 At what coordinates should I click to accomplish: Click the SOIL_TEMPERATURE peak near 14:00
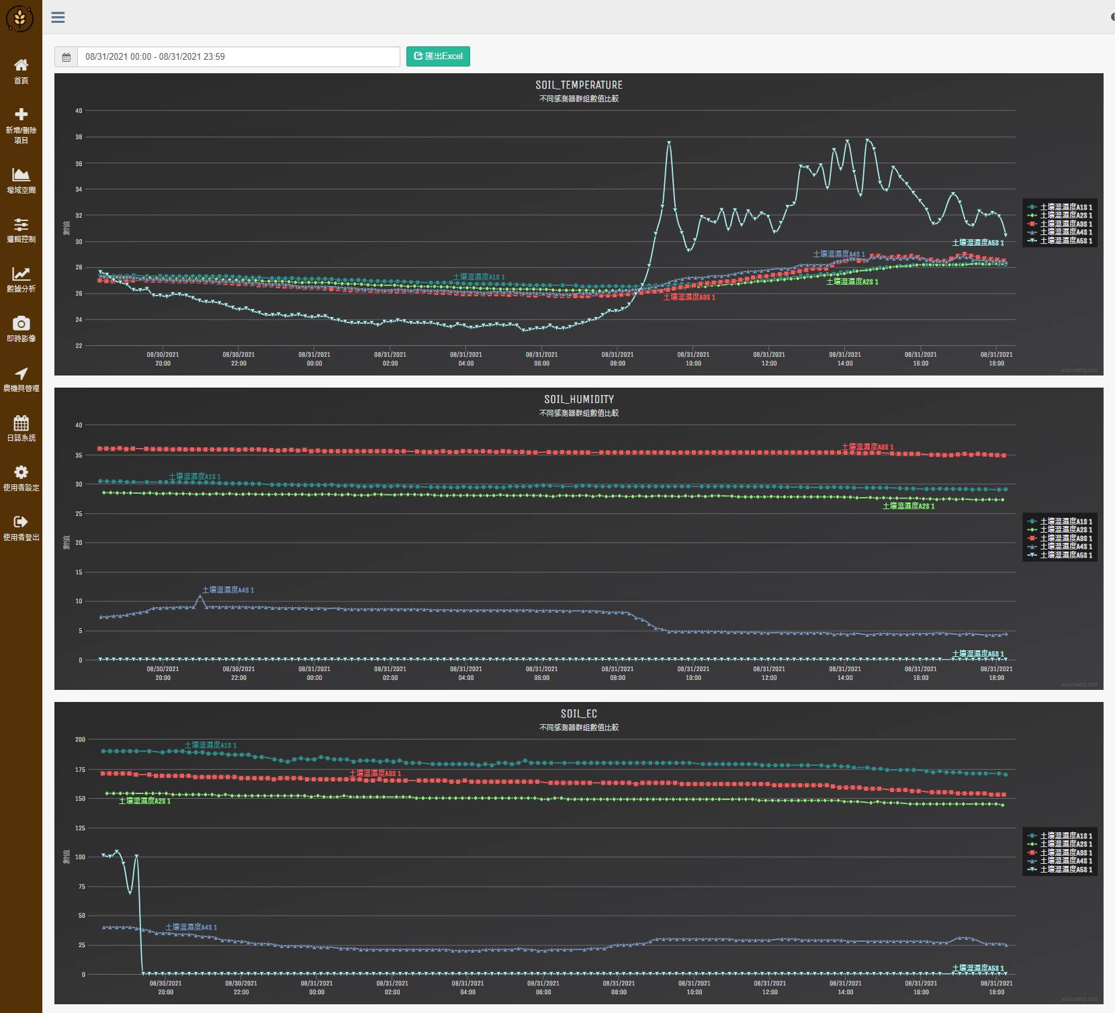pos(848,141)
